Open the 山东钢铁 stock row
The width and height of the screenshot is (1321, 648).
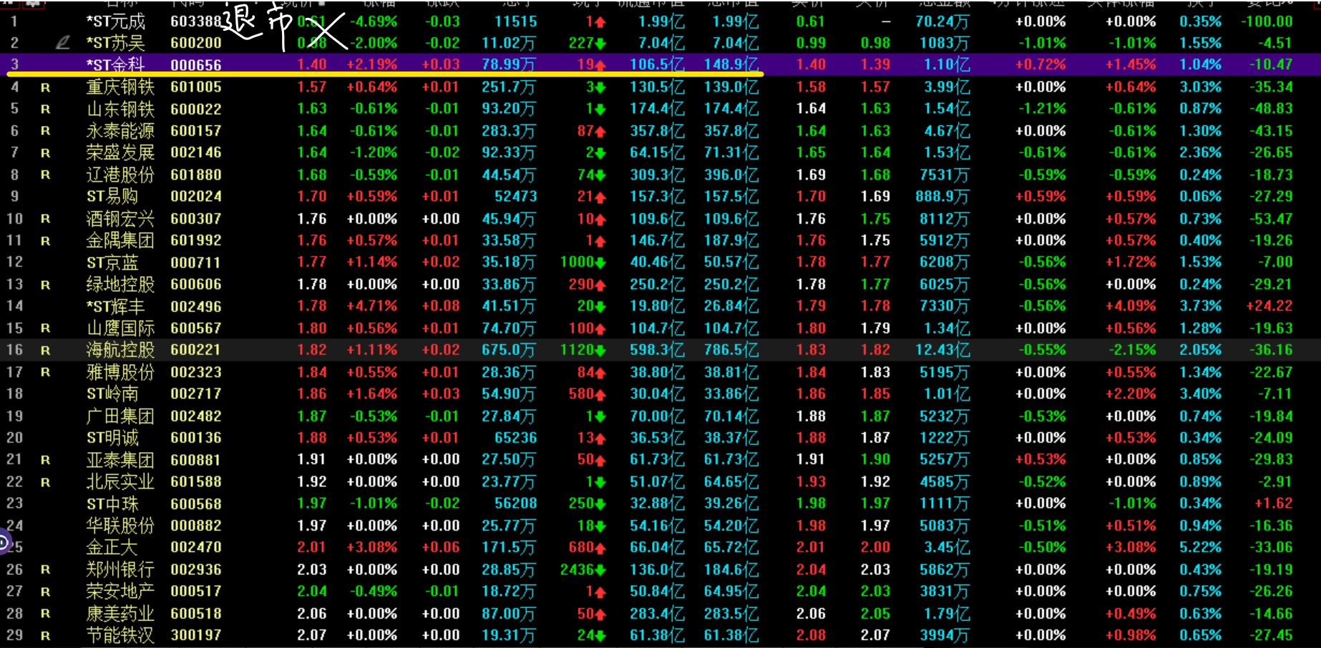[x=120, y=109]
